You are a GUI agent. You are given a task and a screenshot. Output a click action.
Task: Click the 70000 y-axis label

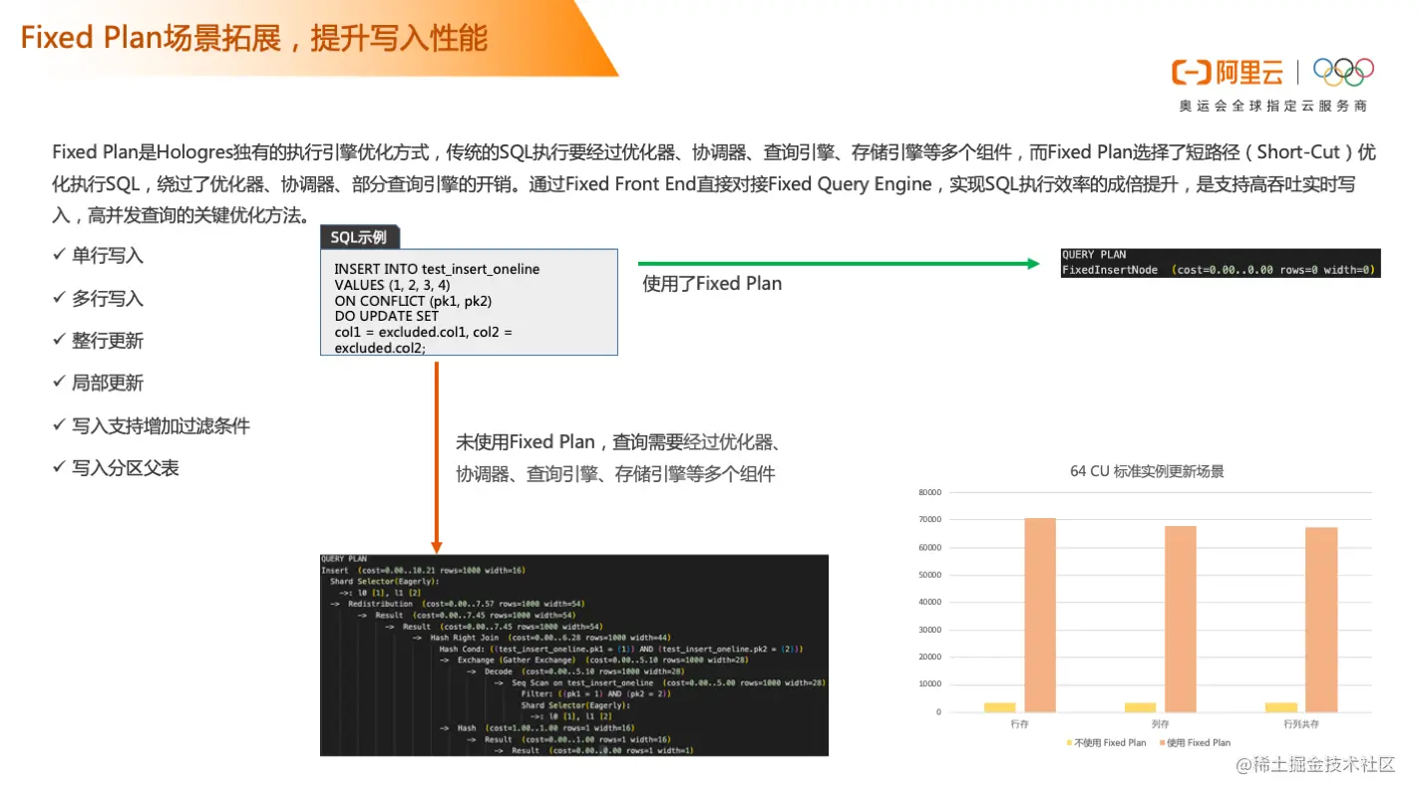[x=929, y=520]
